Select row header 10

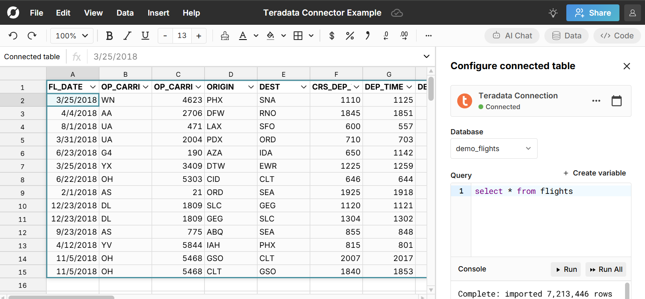click(23, 206)
